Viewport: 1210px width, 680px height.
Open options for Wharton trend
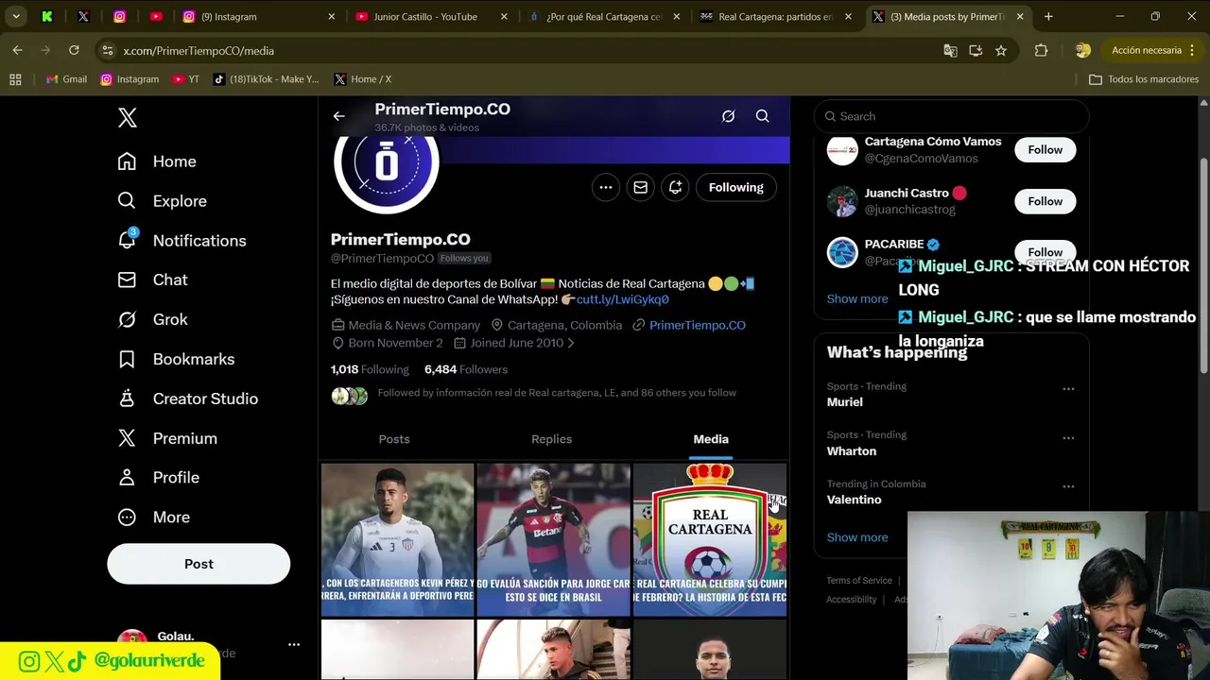1068,438
